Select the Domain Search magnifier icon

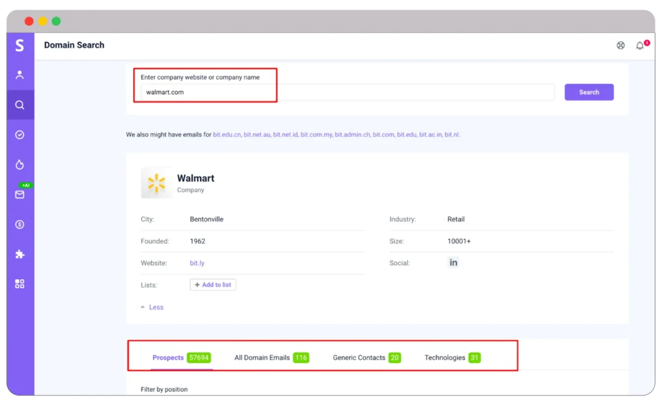19,104
